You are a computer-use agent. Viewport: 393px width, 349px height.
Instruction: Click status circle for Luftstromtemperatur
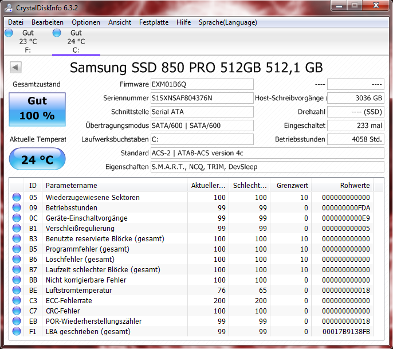17,290
